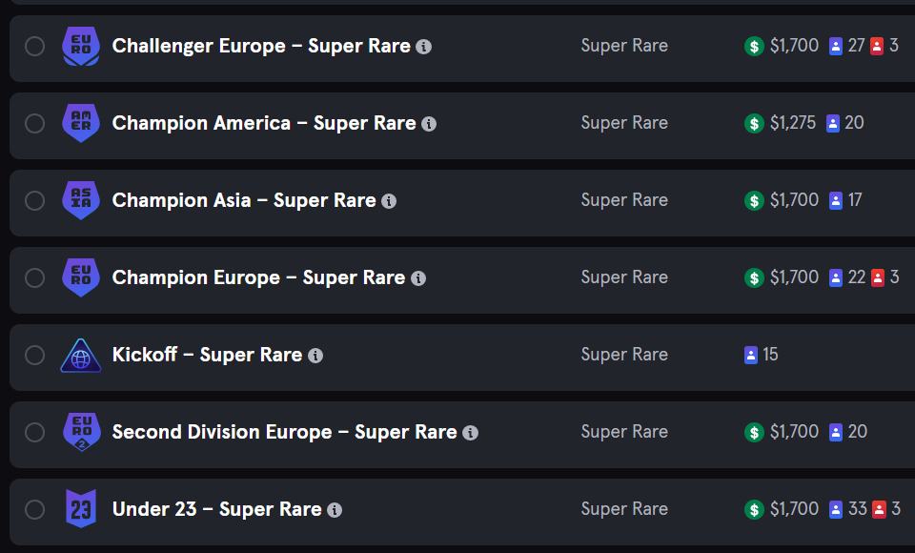This screenshot has width=915, height=553.
Task: Select the Kickoff – Super Rare radio button
Action: pyautogui.click(x=35, y=355)
